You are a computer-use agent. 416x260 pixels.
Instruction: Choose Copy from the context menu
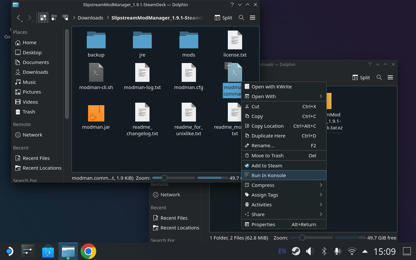coord(284,116)
